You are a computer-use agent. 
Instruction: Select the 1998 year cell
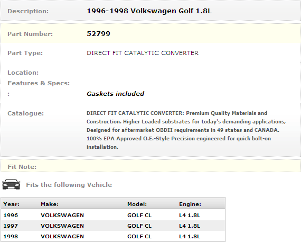pos(11,236)
